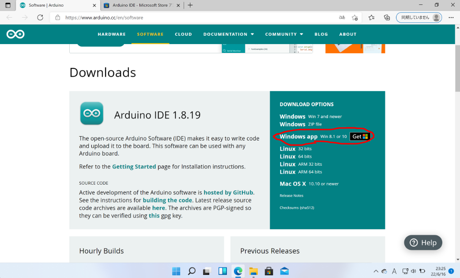The width and height of the screenshot is (460, 278).
Task: Download Linux ARM 32 bits version
Action: tap(301, 164)
